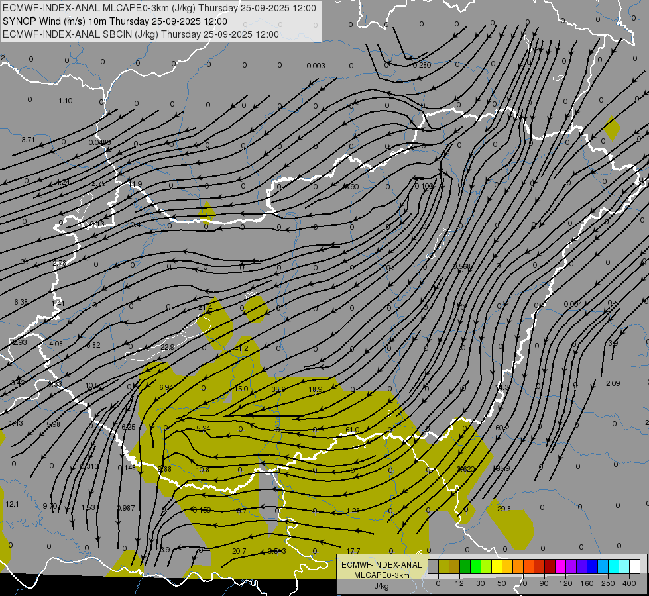
Task: Click the legend tick label '70'
Action: [x=523, y=583]
